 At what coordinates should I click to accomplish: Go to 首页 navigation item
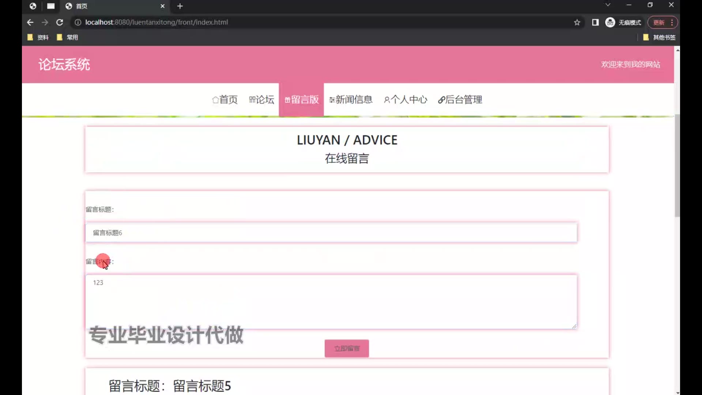(225, 99)
